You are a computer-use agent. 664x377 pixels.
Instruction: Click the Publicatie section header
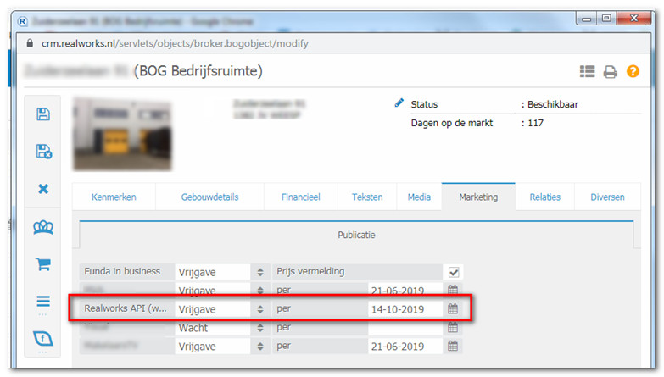click(356, 235)
